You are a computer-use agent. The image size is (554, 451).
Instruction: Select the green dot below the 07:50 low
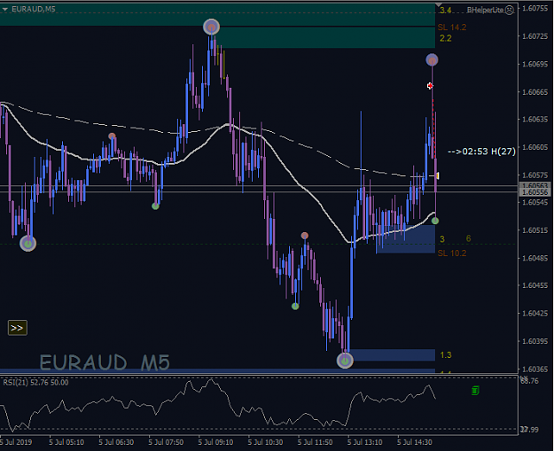155,206
